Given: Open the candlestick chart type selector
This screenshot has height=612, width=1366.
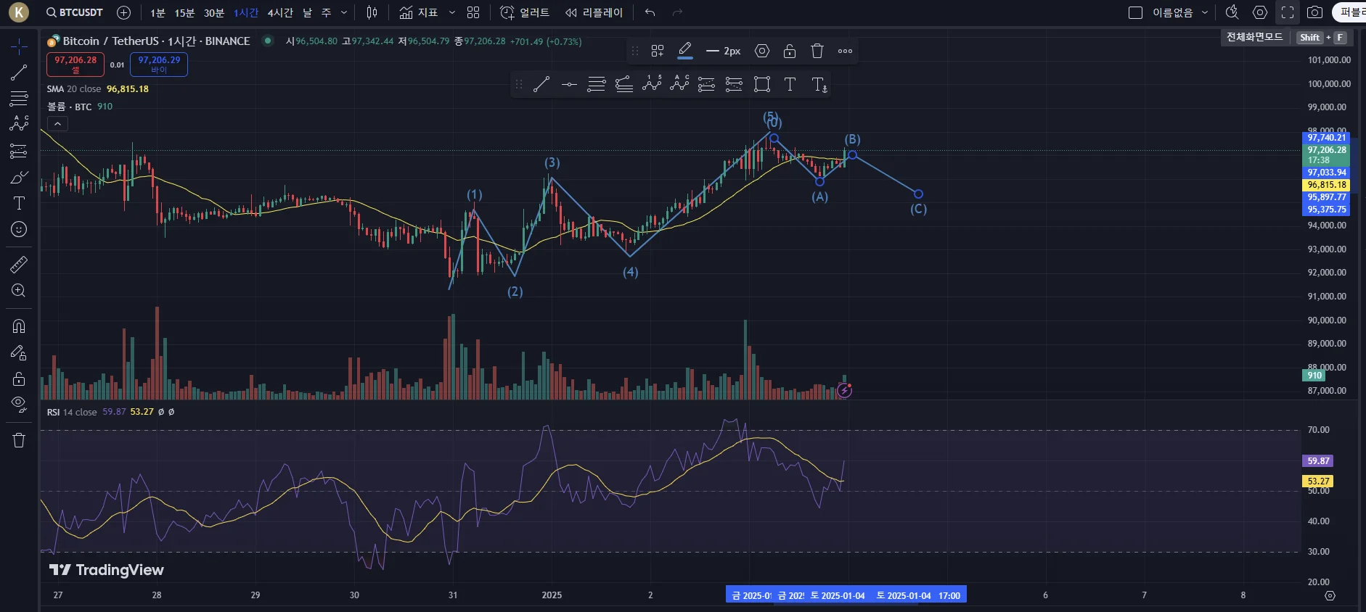Looking at the screenshot, I should [372, 12].
